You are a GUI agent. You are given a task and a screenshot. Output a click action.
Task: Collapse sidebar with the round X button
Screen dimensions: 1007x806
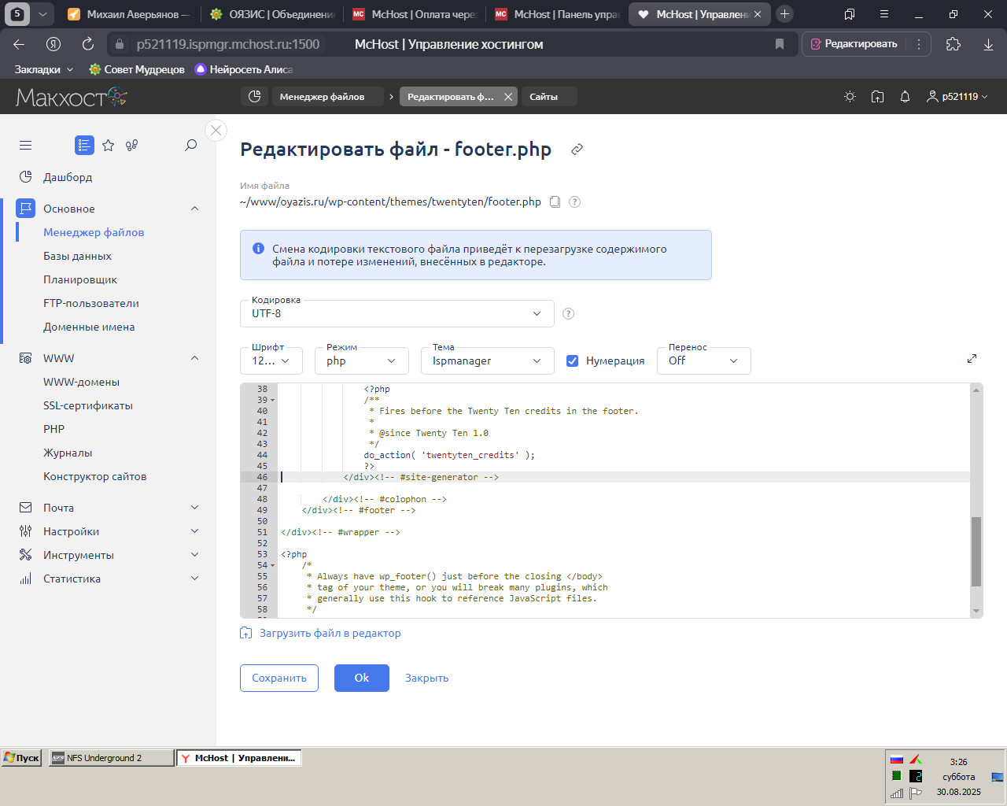coord(216,131)
